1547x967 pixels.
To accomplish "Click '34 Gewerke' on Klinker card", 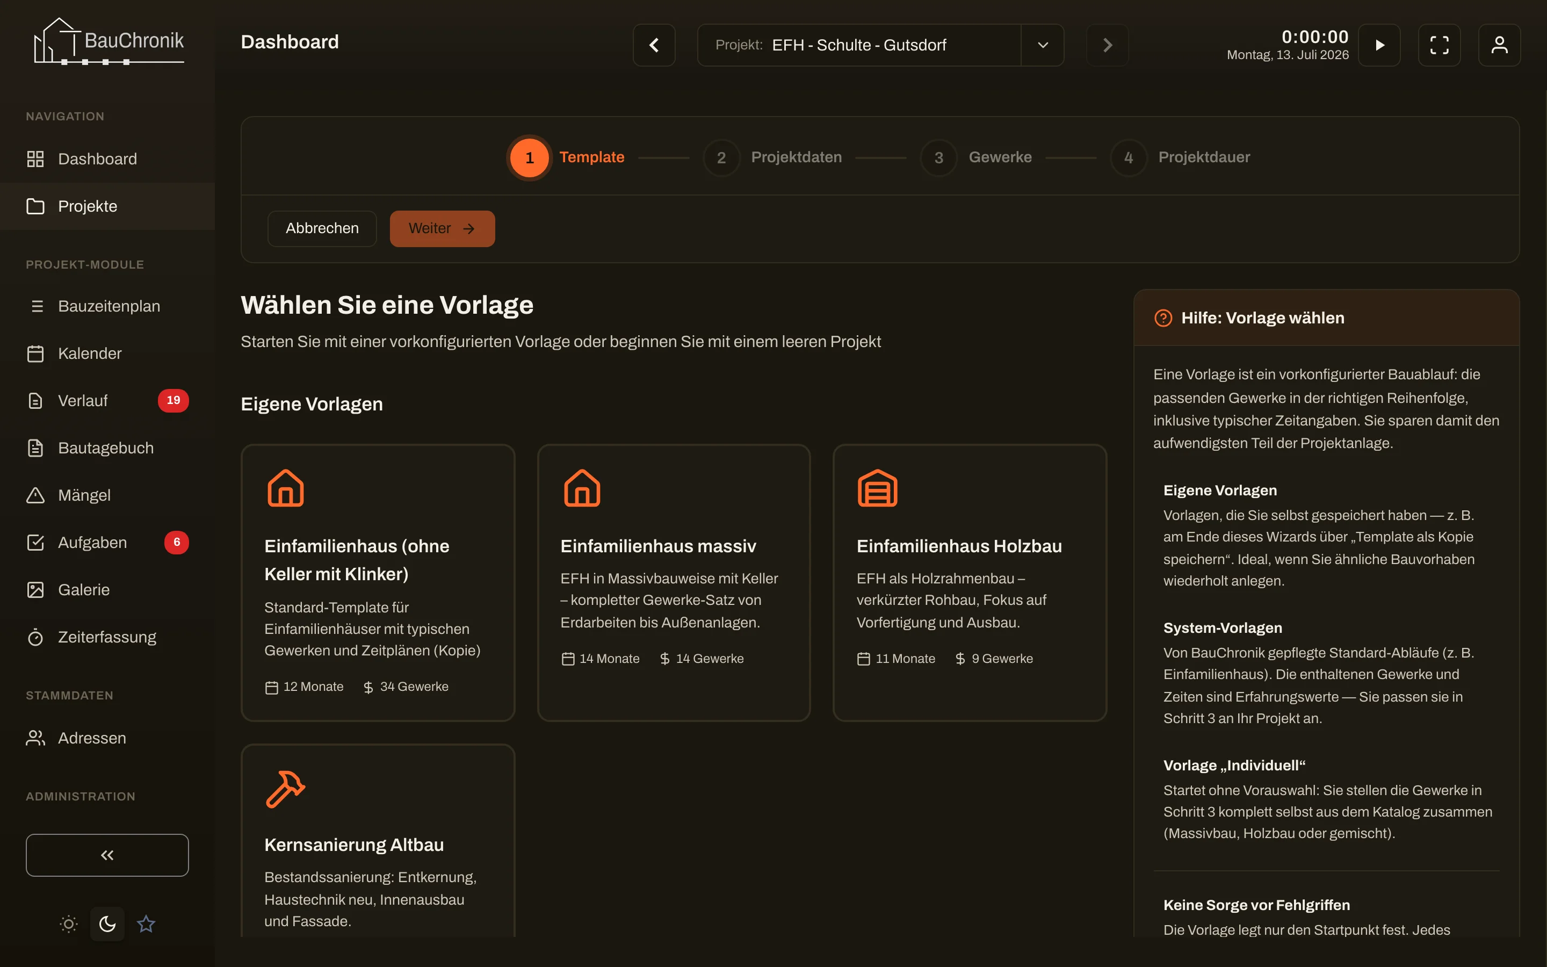I will [406, 687].
